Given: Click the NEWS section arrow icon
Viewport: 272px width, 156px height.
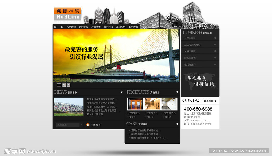Looking at the screenshot, I should click(x=122, y=92).
